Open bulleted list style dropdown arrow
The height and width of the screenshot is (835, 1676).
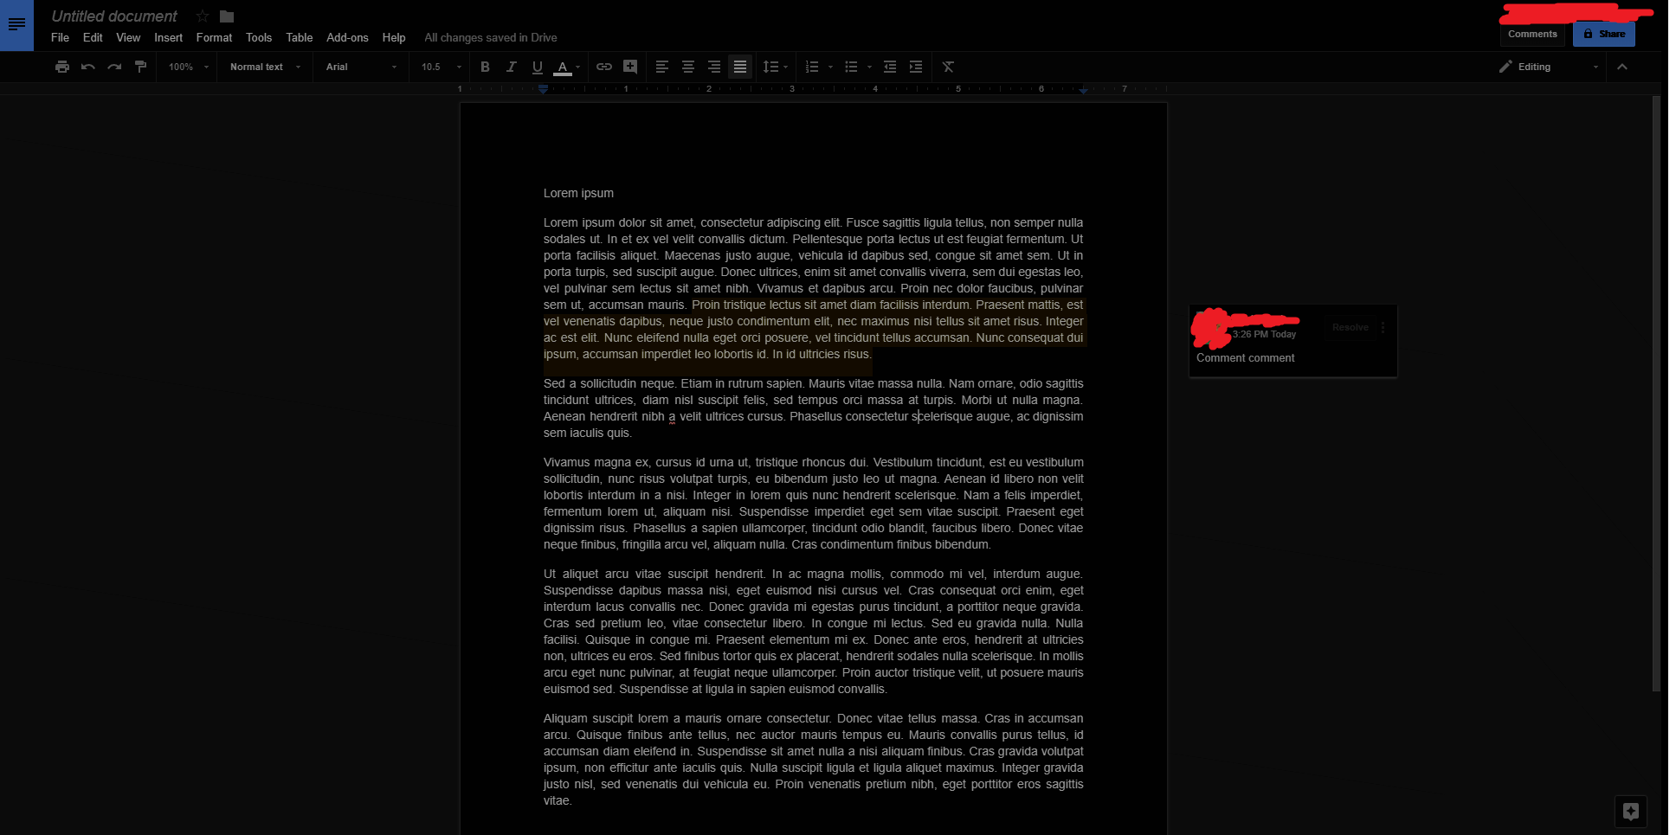point(869,67)
